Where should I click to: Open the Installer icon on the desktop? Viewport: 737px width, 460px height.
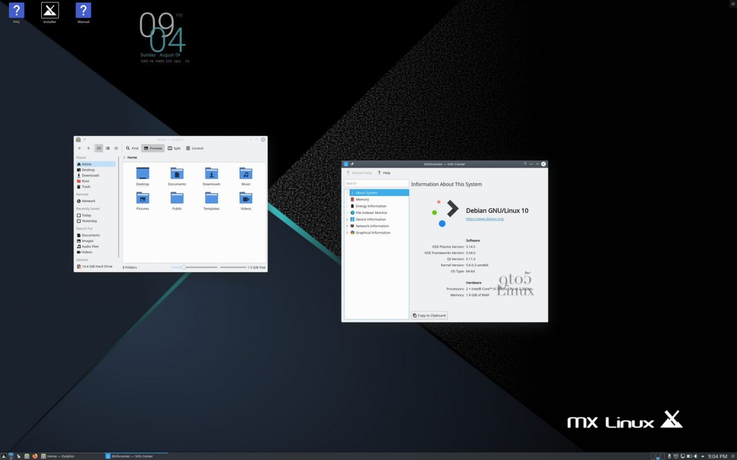tap(49, 9)
